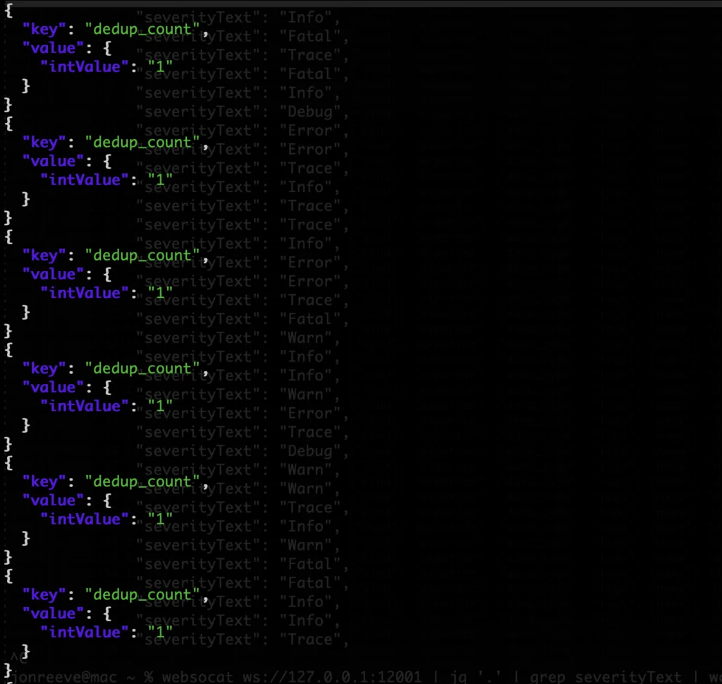This screenshot has width=722, height=684.
Task: Click the last faded "Trace" severity value
Action: click(x=314, y=640)
